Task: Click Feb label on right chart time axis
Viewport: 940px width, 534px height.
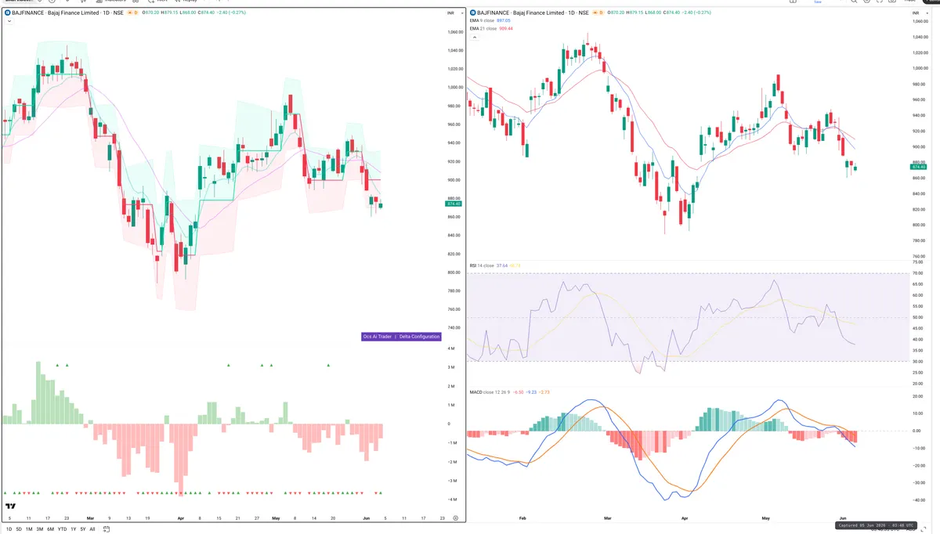Action: [522, 518]
